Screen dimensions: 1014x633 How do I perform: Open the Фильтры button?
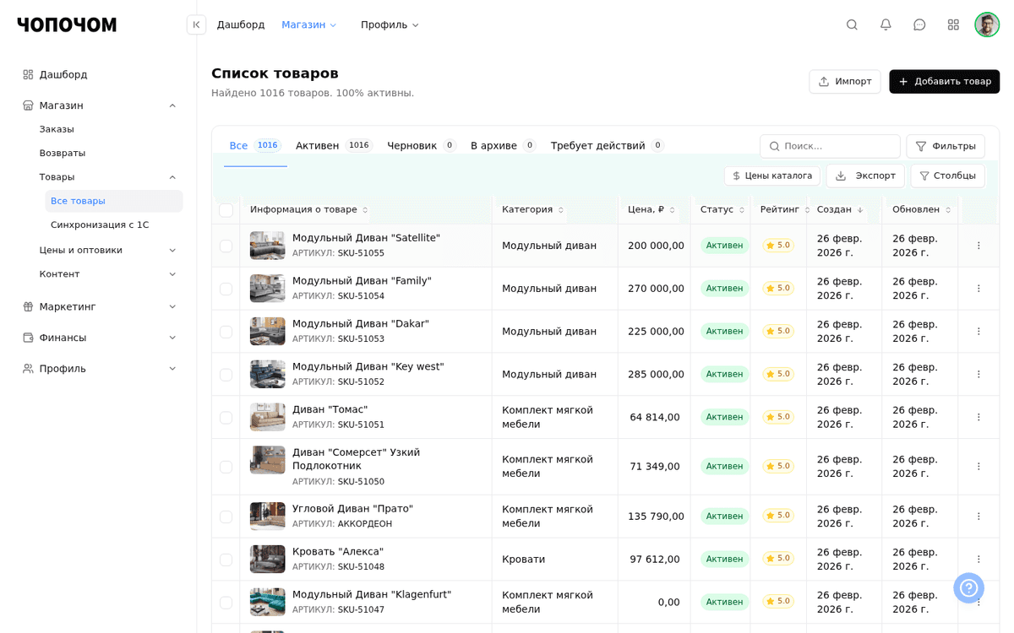coord(946,146)
